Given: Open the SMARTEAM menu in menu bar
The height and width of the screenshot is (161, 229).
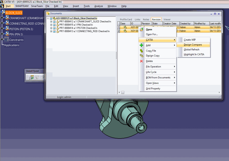Looking at the screenshot, I should pos(22,6).
